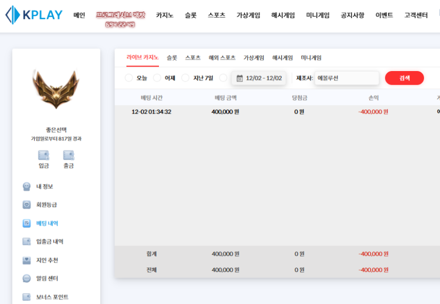Click the 알림 센터 chat bubble icon
Screen dimensions: 440x304
coord(26,279)
